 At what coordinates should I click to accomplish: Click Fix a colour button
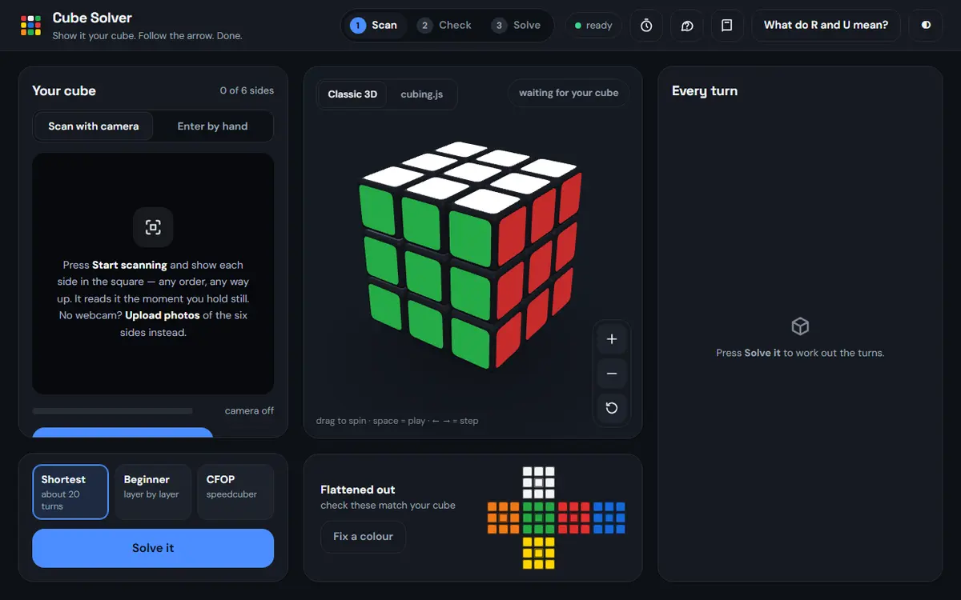[x=364, y=537]
